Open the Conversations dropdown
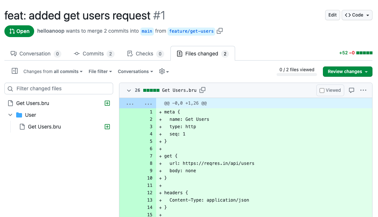The image size is (378, 217). pos(135,71)
